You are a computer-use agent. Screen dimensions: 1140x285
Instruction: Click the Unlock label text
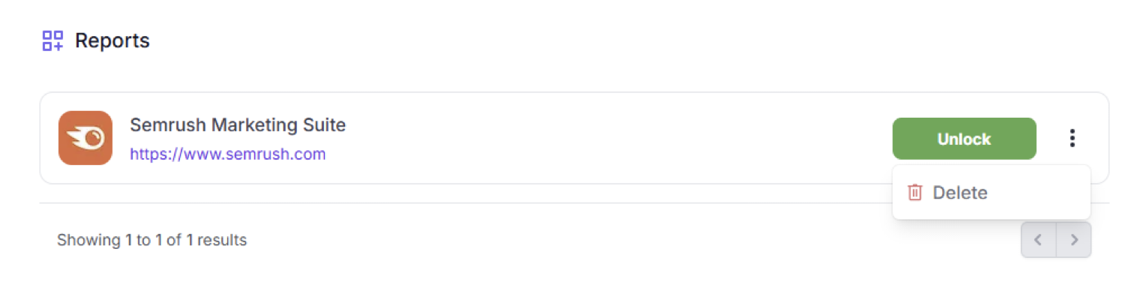(964, 139)
